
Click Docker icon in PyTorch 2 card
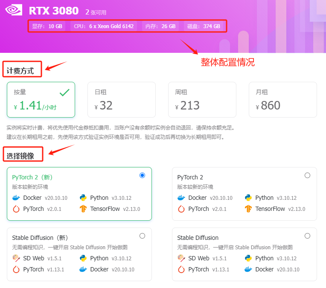coord(181,198)
